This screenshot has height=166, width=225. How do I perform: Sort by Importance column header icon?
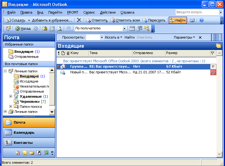(59, 53)
